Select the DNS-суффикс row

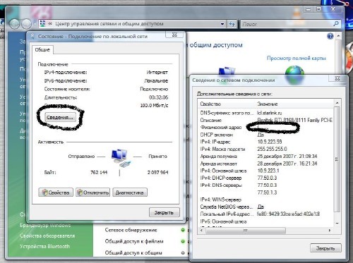266,113
